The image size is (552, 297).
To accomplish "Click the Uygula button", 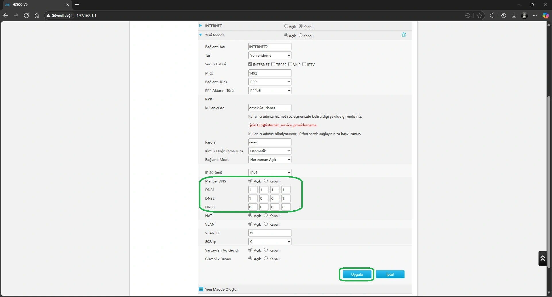I will (357, 274).
